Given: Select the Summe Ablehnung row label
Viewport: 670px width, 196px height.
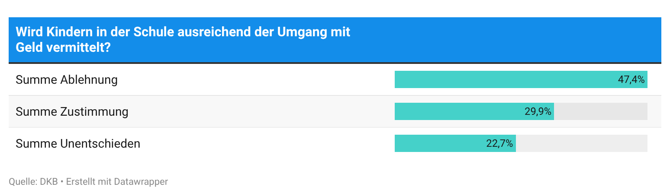Looking at the screenshot, I should point(67,80).
